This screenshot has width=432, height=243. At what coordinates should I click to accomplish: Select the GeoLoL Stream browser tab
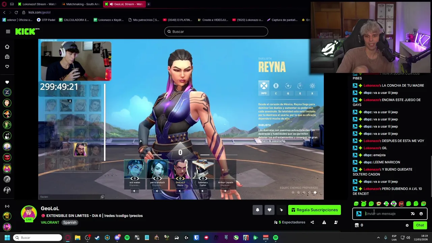tap(124, 4)
